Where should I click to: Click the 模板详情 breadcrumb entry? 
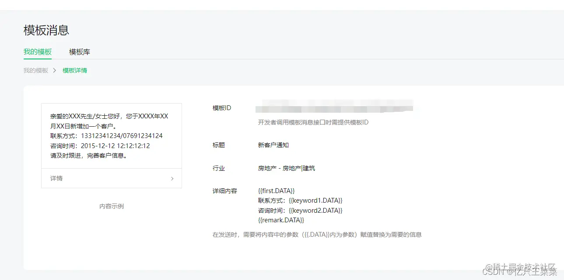74,70
